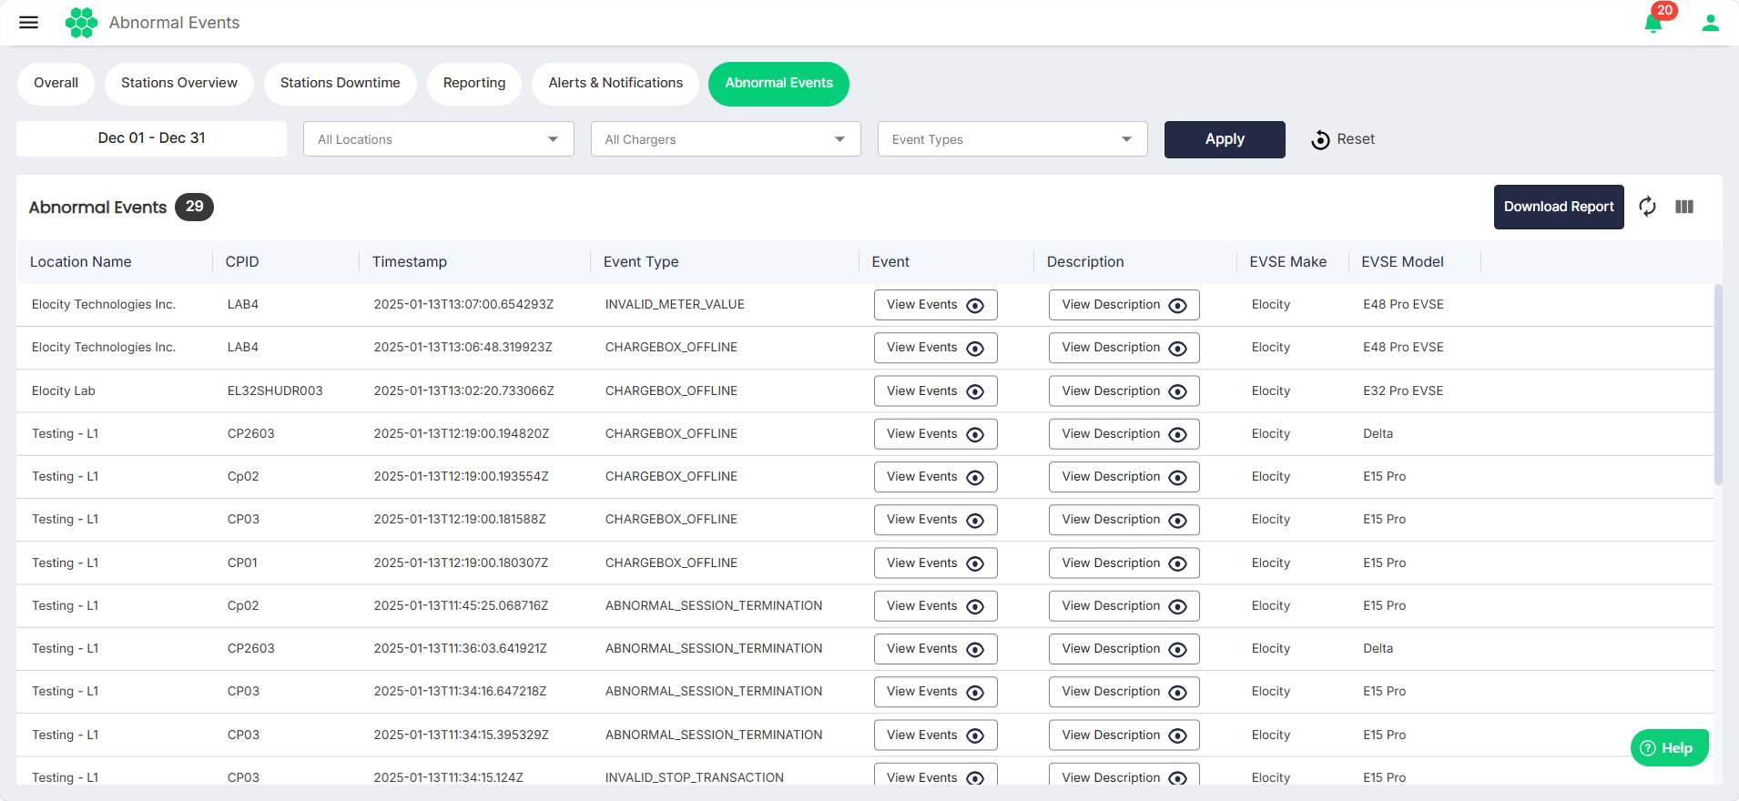Viewport: 1739px width, 801px height.
Task: Open the hamburger navigation menu
Action: [29, 23]
